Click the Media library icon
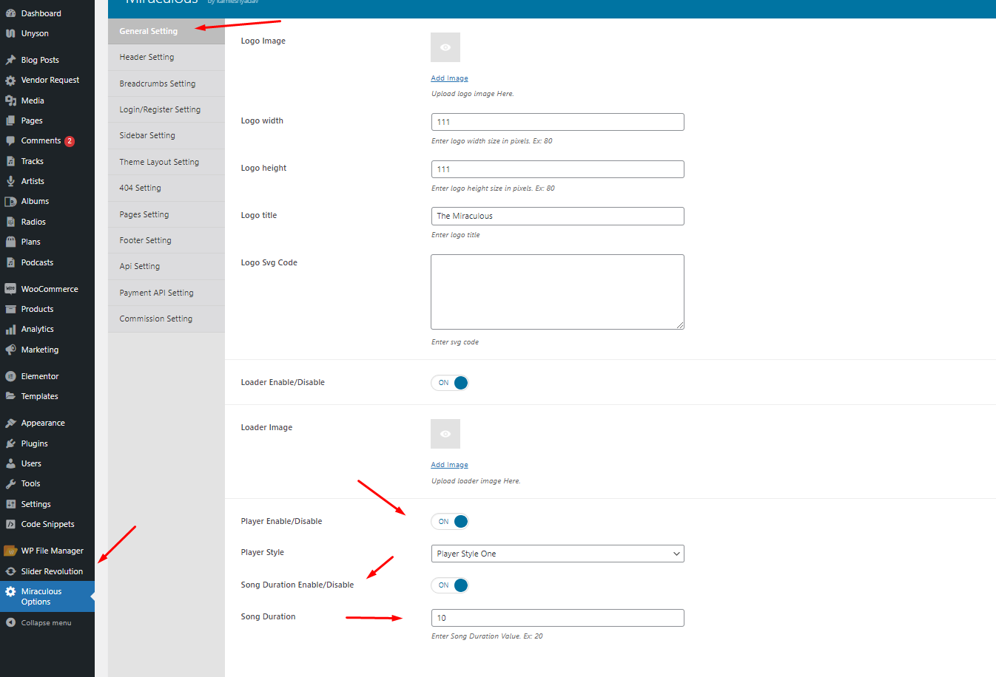 tap(10, 101)
